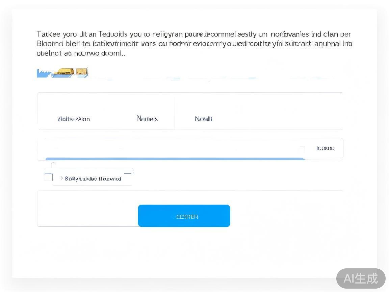Screen dimensions: 389x292
Task: Click the 'Bloomd bleit' second paragraph line
Action: click(x=194, y=44)
